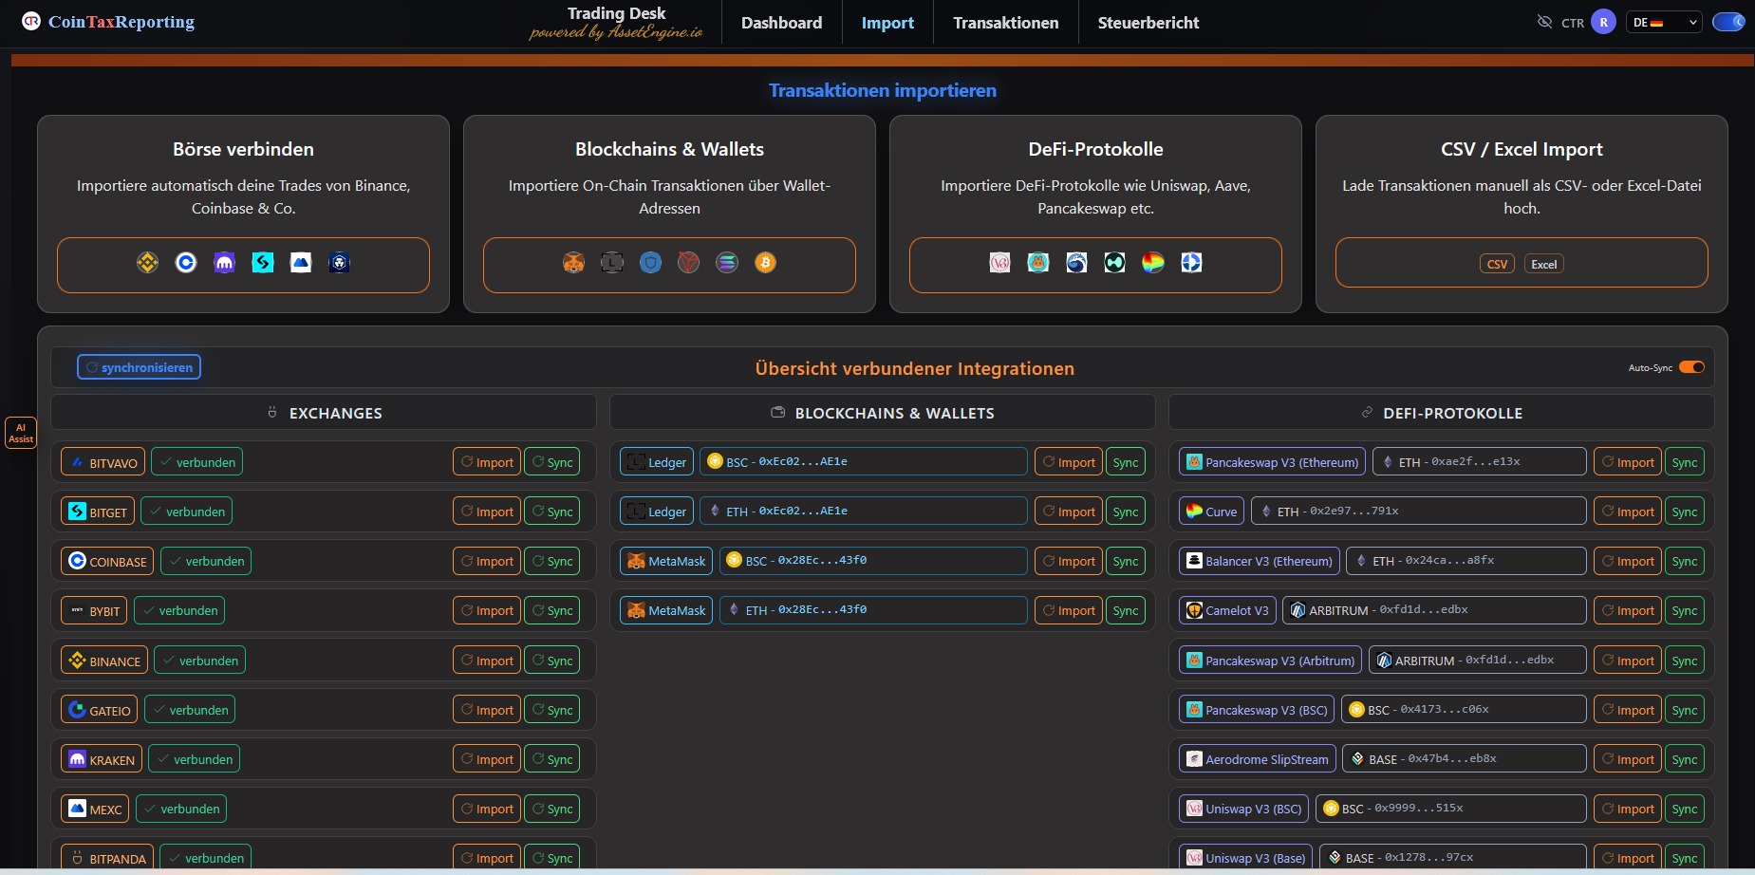Click Sync in the MEXC row

pyautogui.click(x=552, y=809)
